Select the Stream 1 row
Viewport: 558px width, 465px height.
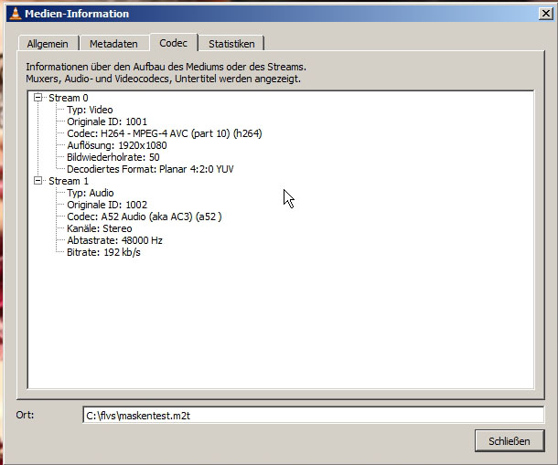pyautogui.click(x=69, y=181)
